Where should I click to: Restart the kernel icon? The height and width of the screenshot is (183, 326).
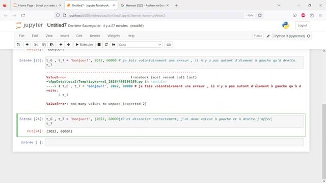click(106, 45)
